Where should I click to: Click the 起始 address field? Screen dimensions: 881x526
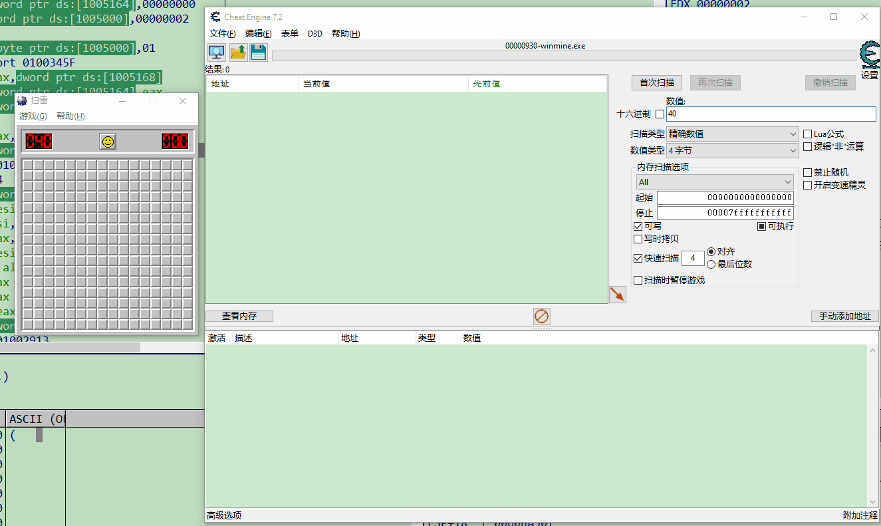click(x=725, y=197)
